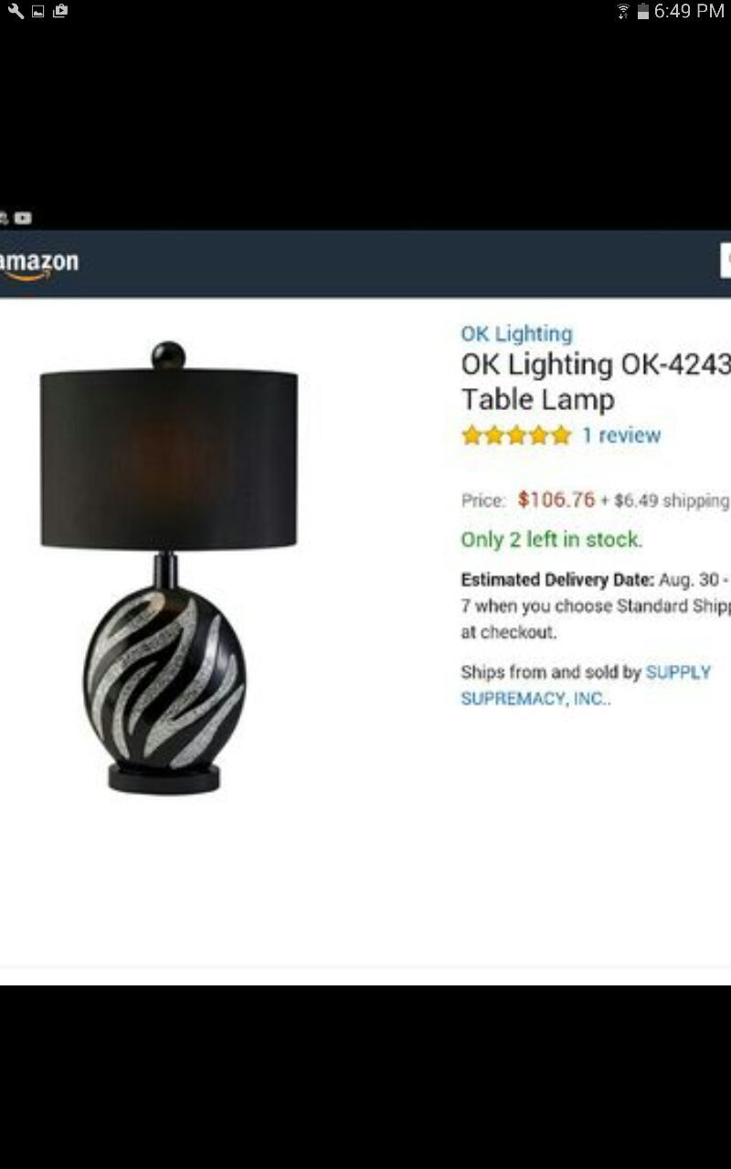Open the Amazon logo home link

click(39, 264)
